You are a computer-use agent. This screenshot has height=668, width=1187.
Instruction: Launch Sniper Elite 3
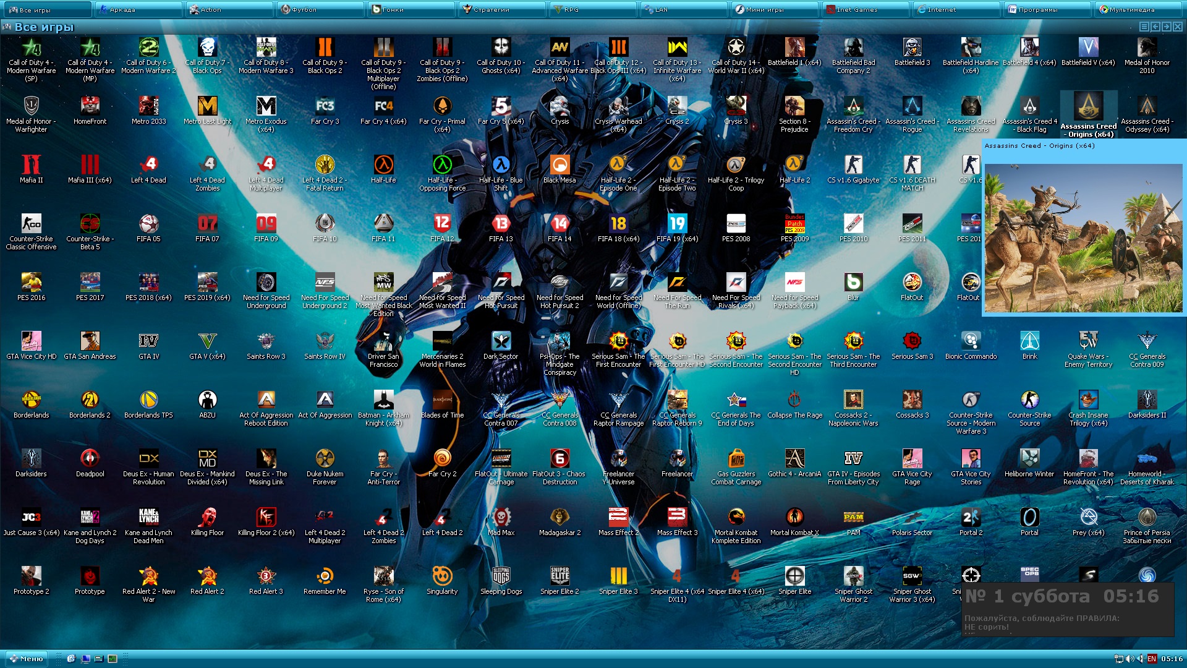(618, 581)
